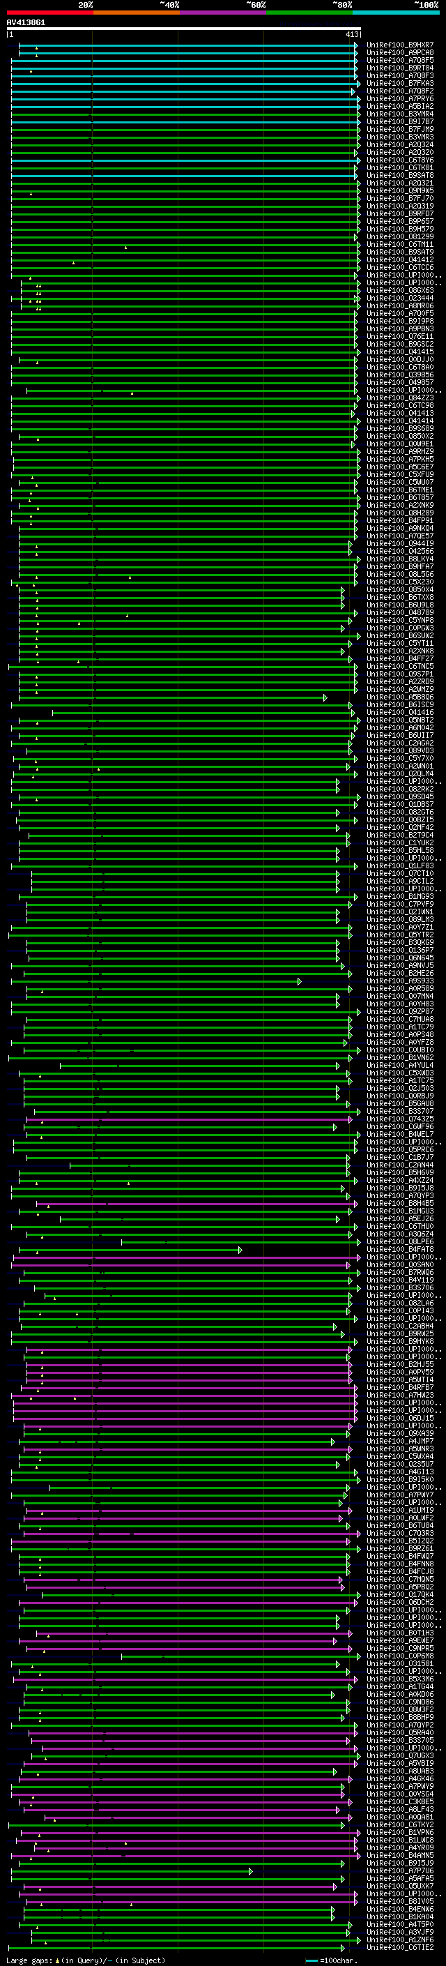Select the UniRef100_B9I7B7 label
Viewport: 446px width, 1966px height.
point(400,121)
